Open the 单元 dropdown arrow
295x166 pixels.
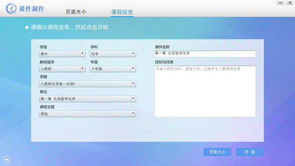(133, 99)
